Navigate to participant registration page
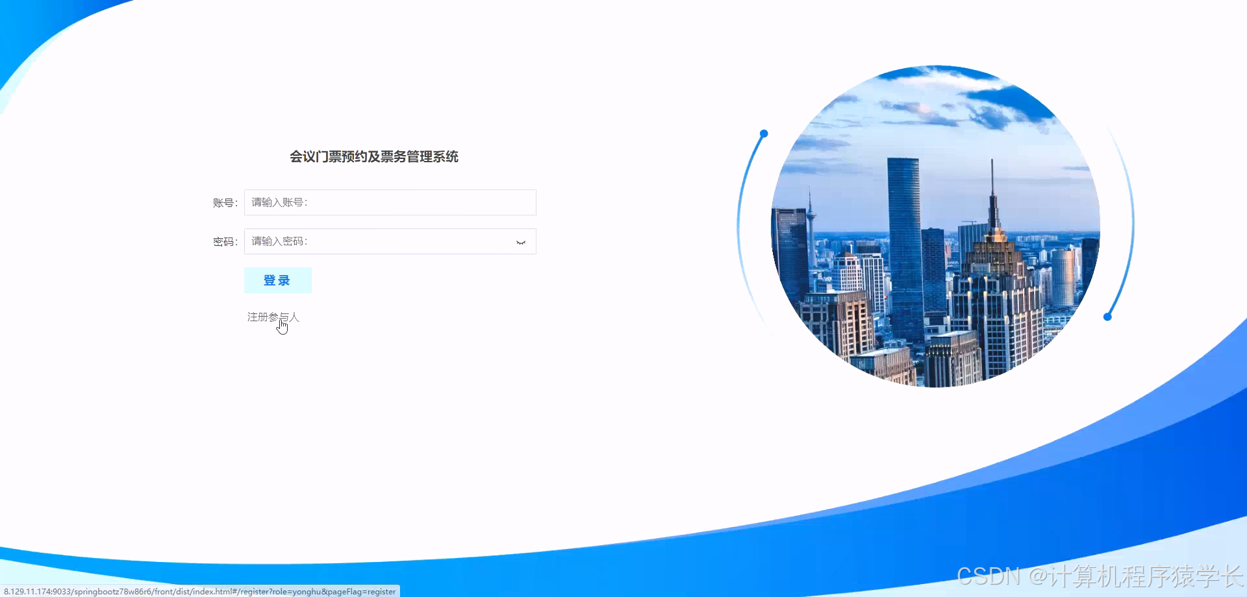This screenshot has width=1247, height=597. click(x=273, y=317)
